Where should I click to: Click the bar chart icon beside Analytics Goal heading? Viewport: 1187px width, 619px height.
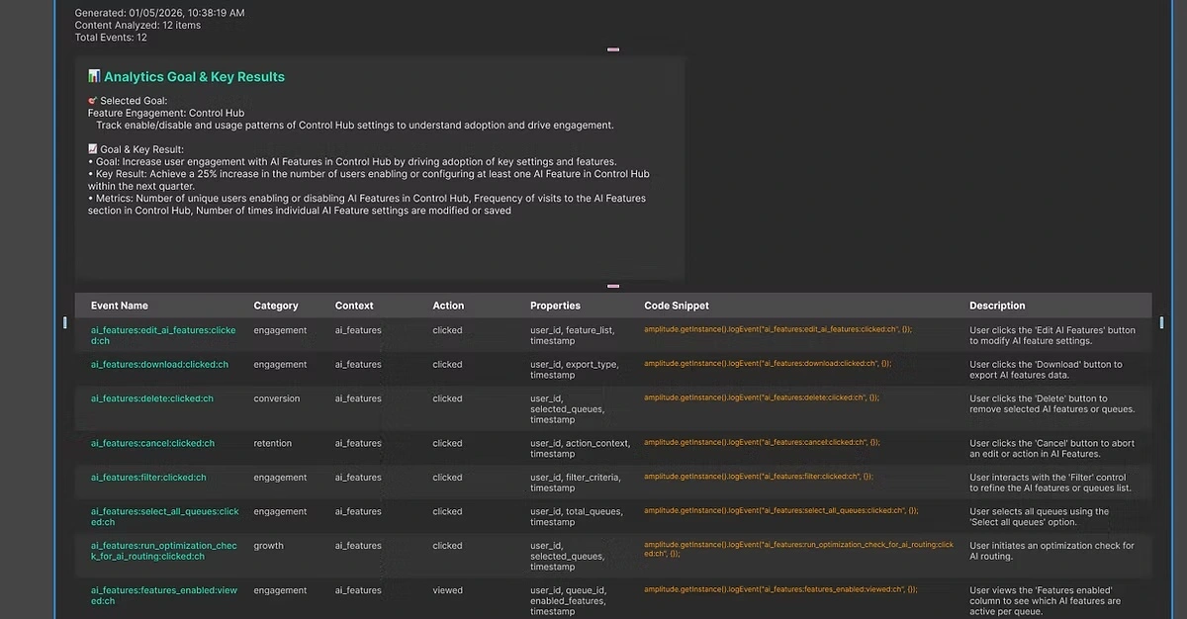[94, 76]
